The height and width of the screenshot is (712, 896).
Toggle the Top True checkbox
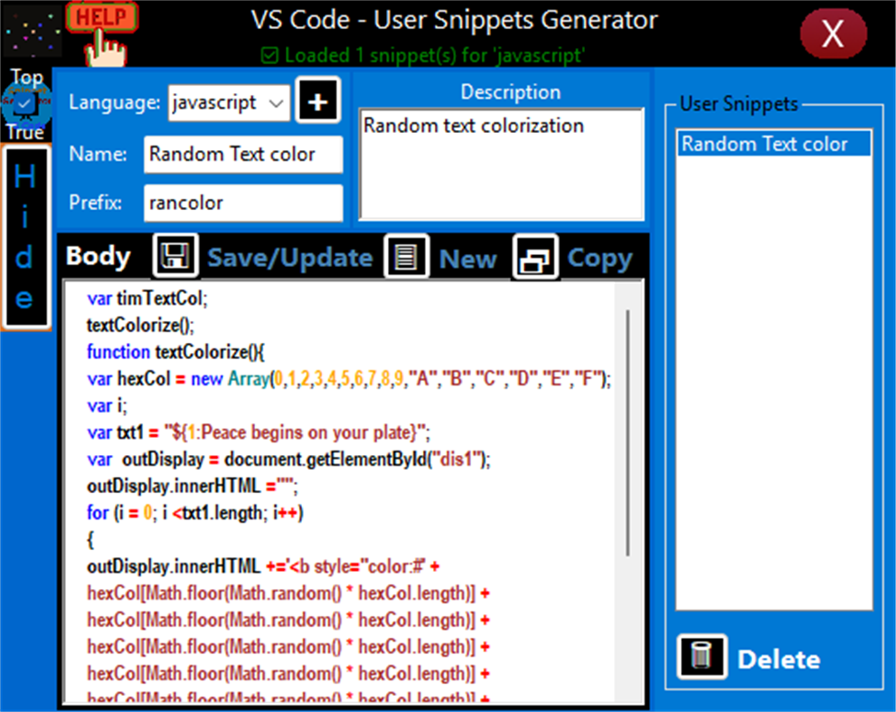25,104
